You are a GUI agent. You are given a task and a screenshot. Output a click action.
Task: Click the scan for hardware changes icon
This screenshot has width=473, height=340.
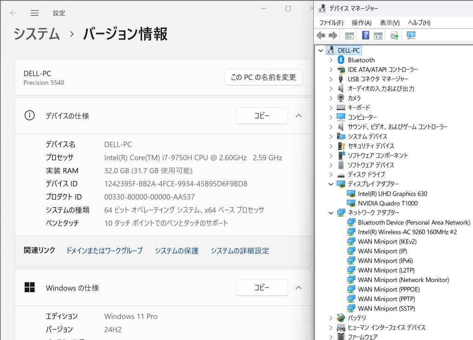click(x=411, y=36)
